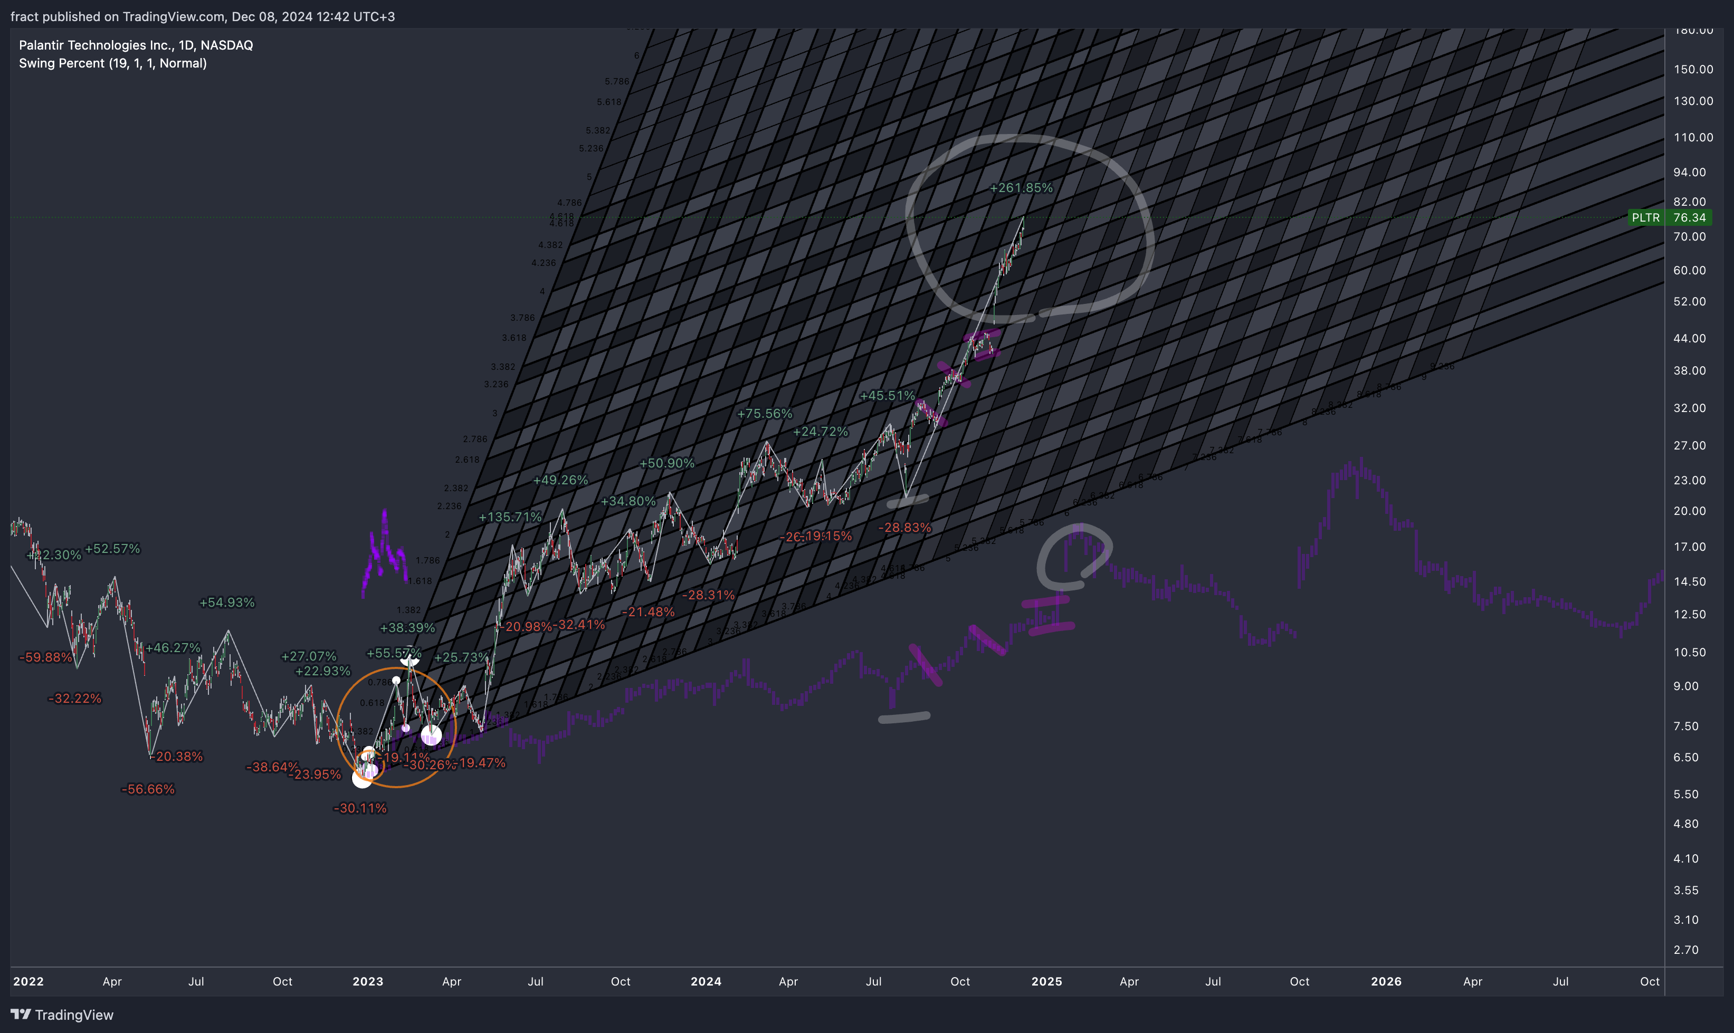Image resolution: width=1734 pixels, height=1033 pixels.
Task: Click the 2.70 price scale label
Action: (x=1686, y=950)
